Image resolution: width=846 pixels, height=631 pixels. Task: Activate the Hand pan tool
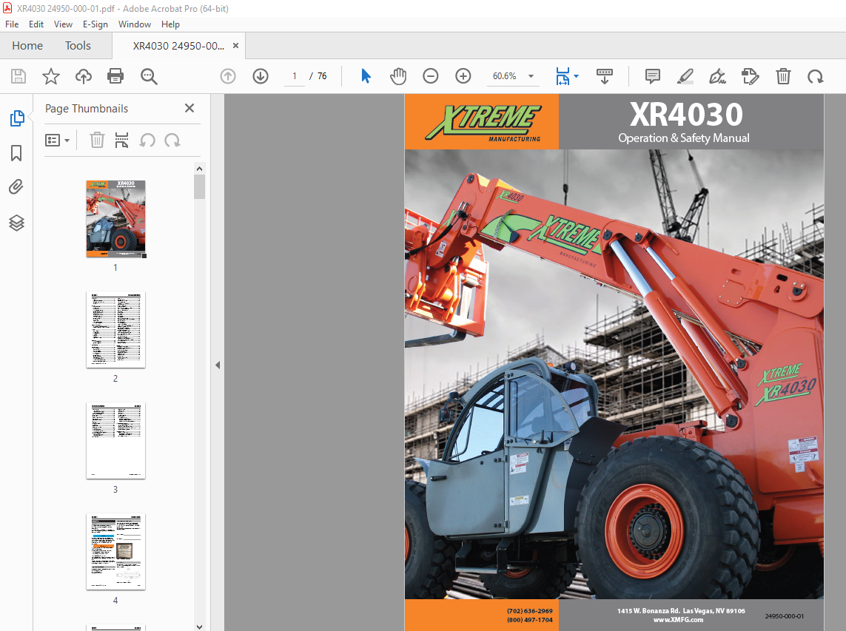click(398, 76)
